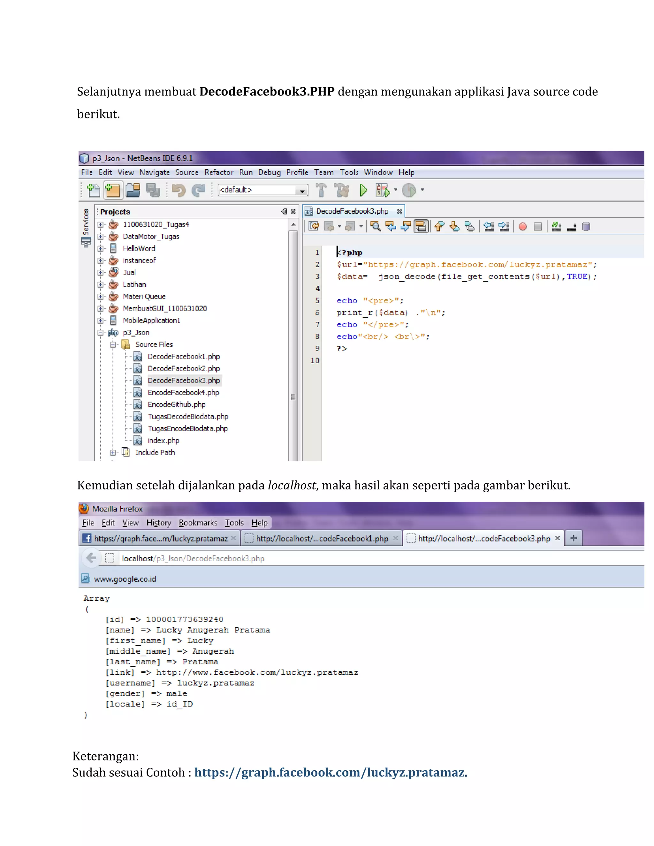Click the Profile Main Project icon
Image resolution: width=654 pixels, height=846 pixels.
tap(409, 190)
